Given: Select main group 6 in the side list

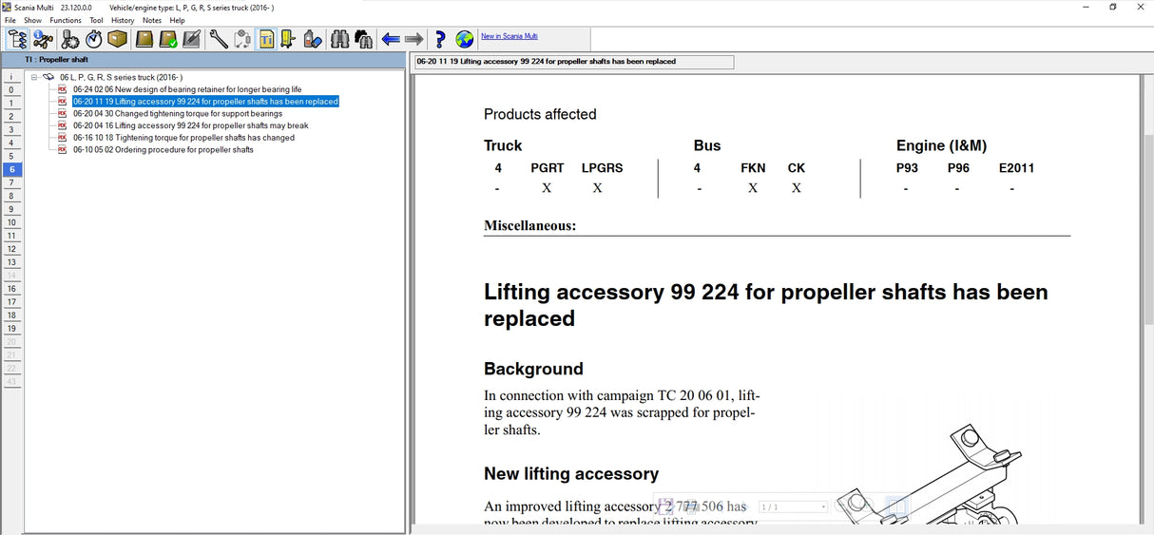Looking at the screenshot, I should 11,169.
